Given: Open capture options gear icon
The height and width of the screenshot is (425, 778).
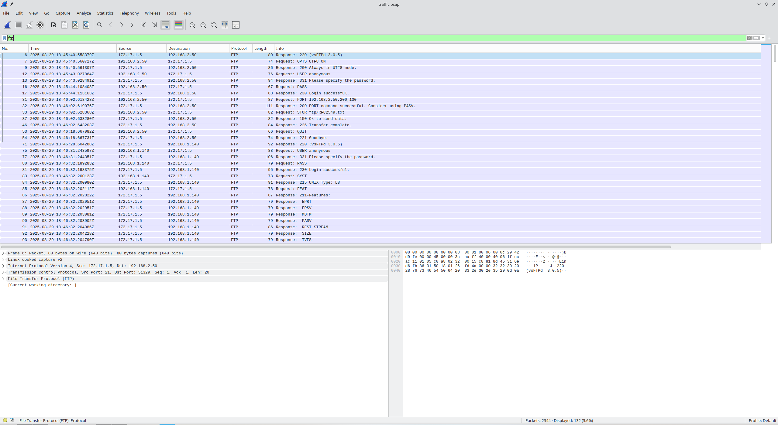Looking at the screenshot, I should [40, 25].
